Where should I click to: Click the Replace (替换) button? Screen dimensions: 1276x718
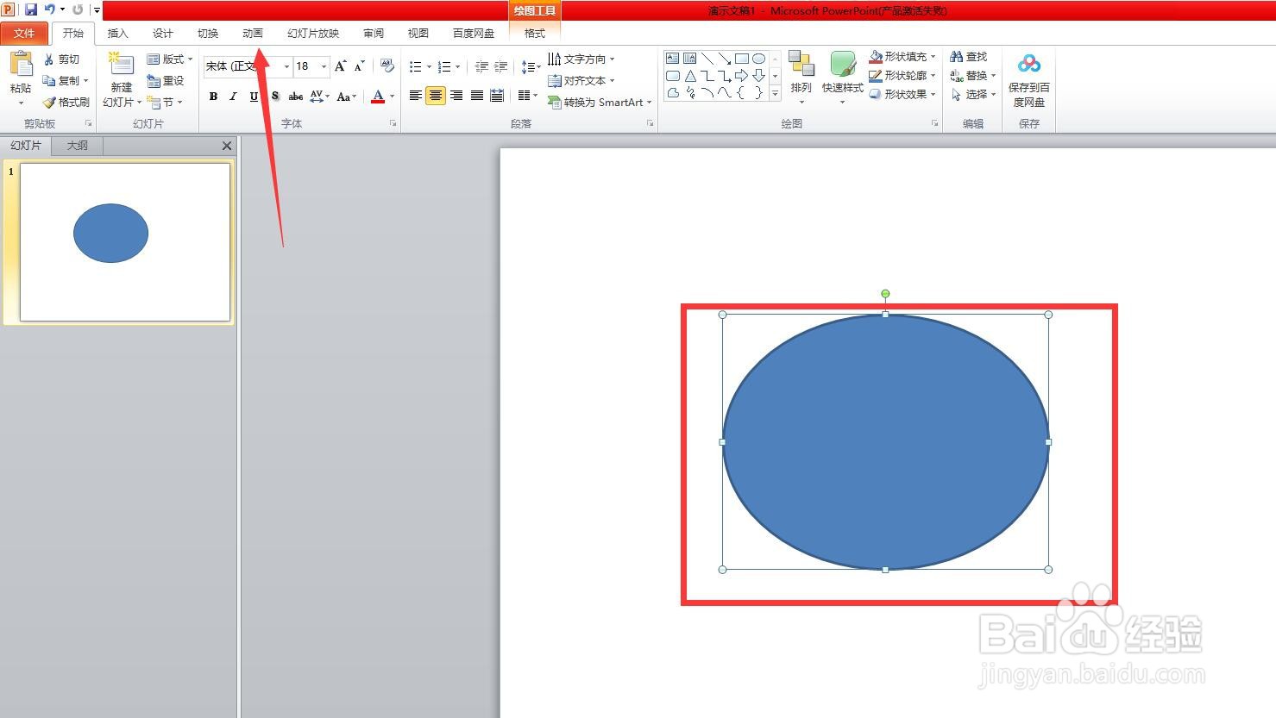[x=973, y=75]
